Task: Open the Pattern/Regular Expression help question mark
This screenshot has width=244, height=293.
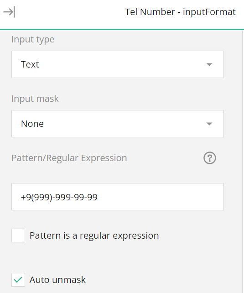Action: coord(210,158)
